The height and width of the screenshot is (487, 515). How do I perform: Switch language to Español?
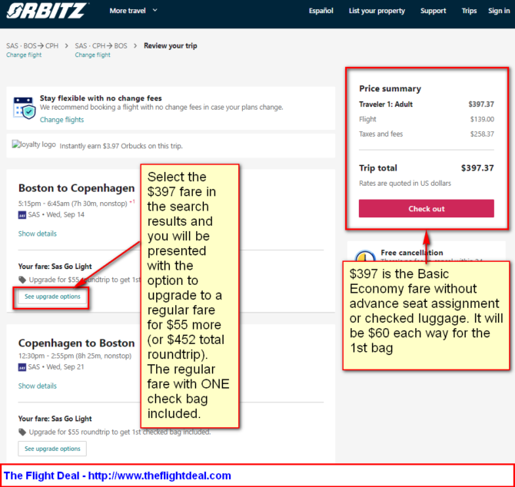point(321,11)
